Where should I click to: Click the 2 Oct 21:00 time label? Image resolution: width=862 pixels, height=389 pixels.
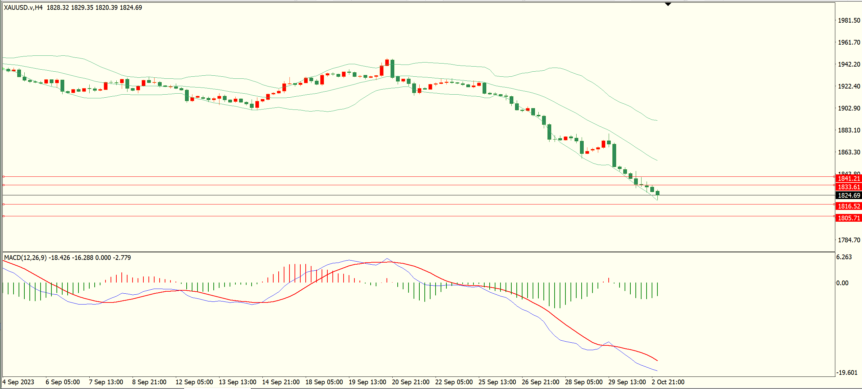pos(668,382)
